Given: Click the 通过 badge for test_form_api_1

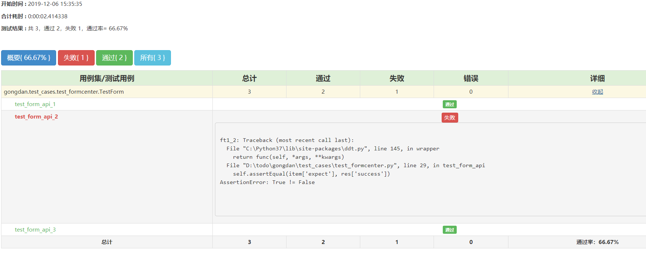Looking at the screenshot, I should pyautogui.click(x=449, y=105).
